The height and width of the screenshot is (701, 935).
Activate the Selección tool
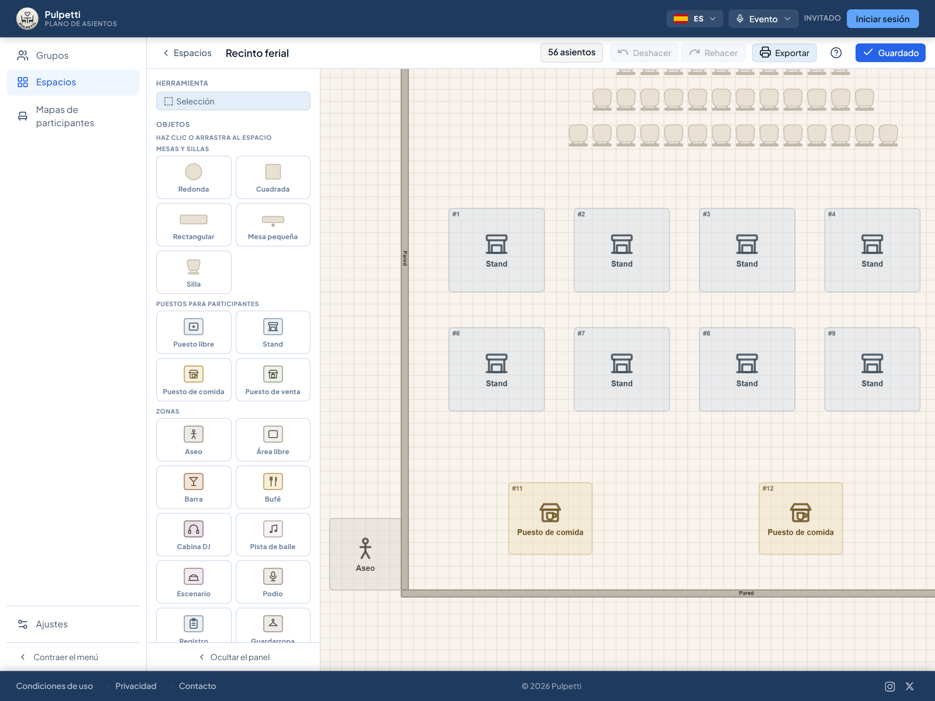233,101
